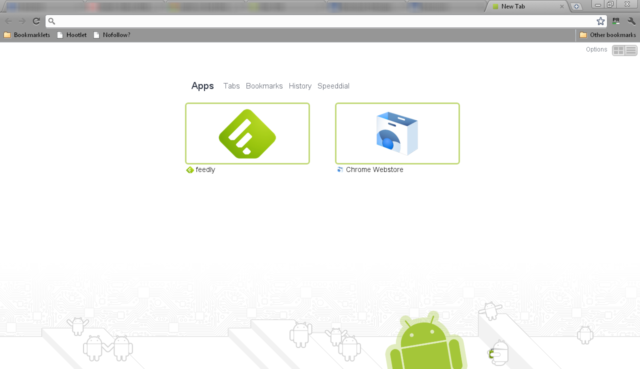The height and width of the screenshot is (369, 640).
Task: Switch to the Tabs section
Action: pyautogui.click(x=231, y=86)
